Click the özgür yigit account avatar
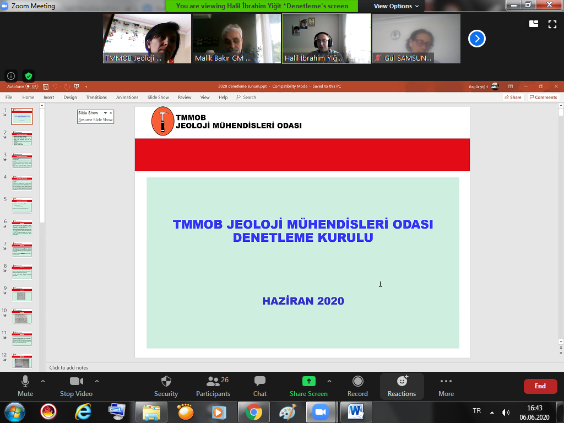This screenshot has width=564, height=423. [x=495, y=86]
